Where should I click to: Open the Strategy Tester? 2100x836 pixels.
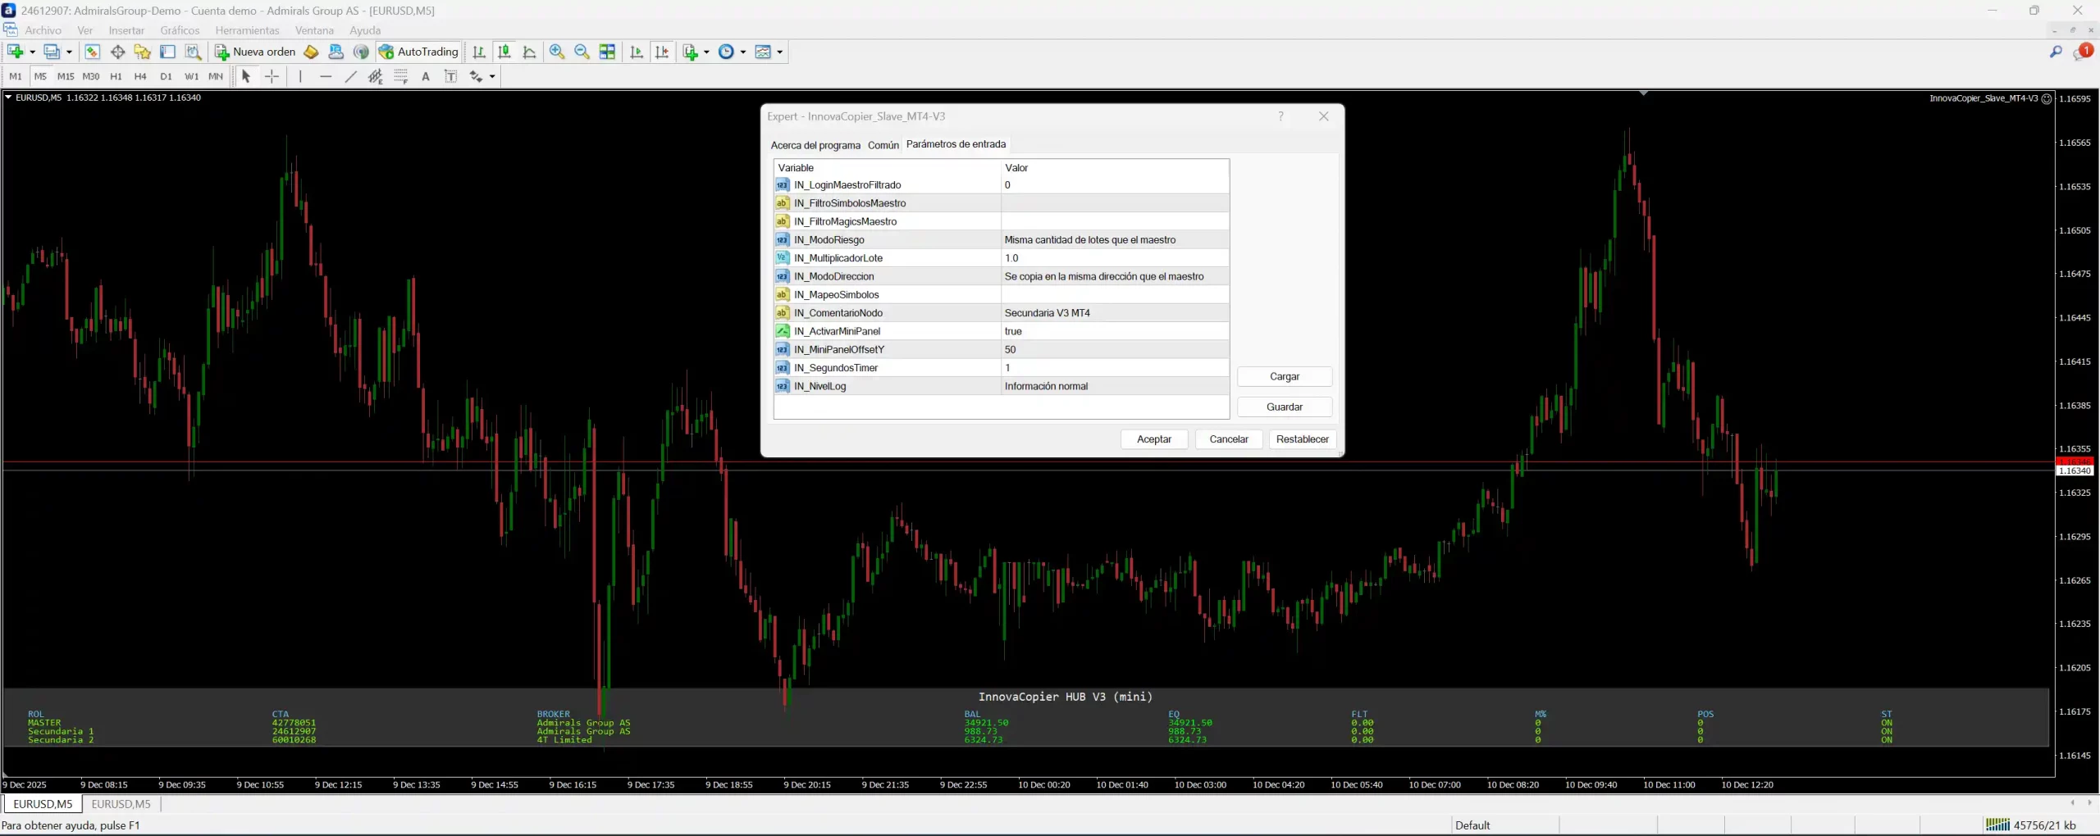[x=192, y=52]
